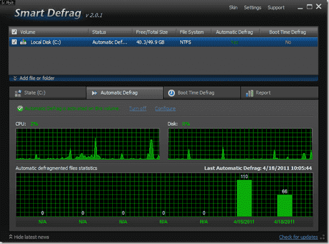Click the Boot Time Defrag 'No' cell
The height and width of the screenshot is (244, 329).
tap(288, 42)
